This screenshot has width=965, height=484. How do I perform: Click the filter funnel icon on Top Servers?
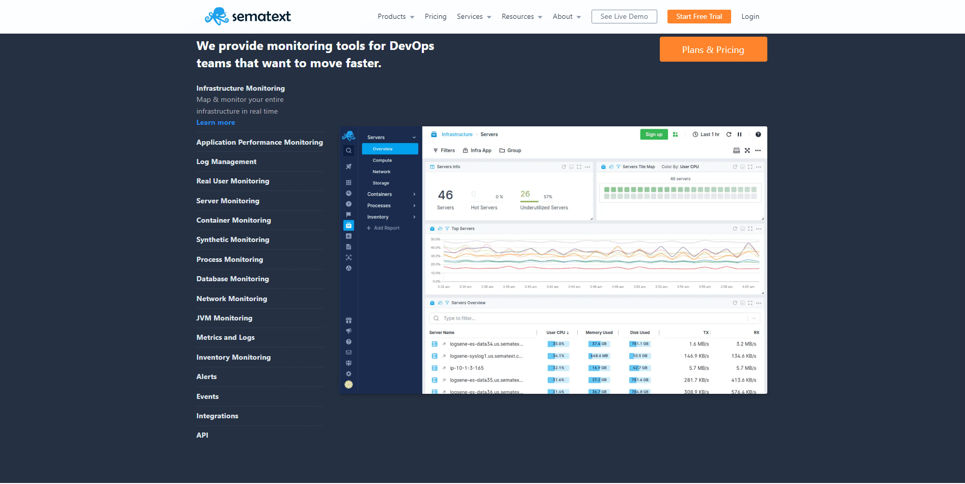(x=447, y=229)
